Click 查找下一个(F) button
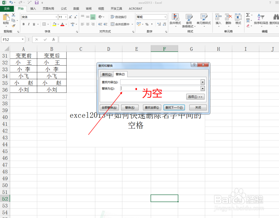This screenshot has width=279, height=218. 174,107
